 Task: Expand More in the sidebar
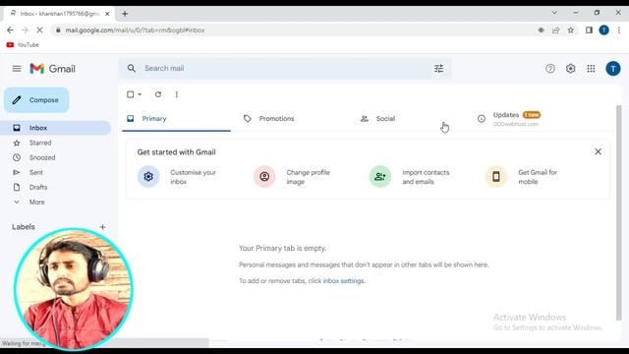coord(37,203)
